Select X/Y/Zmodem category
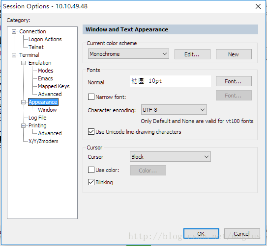267x246 pixels. [x=43, y=141]
